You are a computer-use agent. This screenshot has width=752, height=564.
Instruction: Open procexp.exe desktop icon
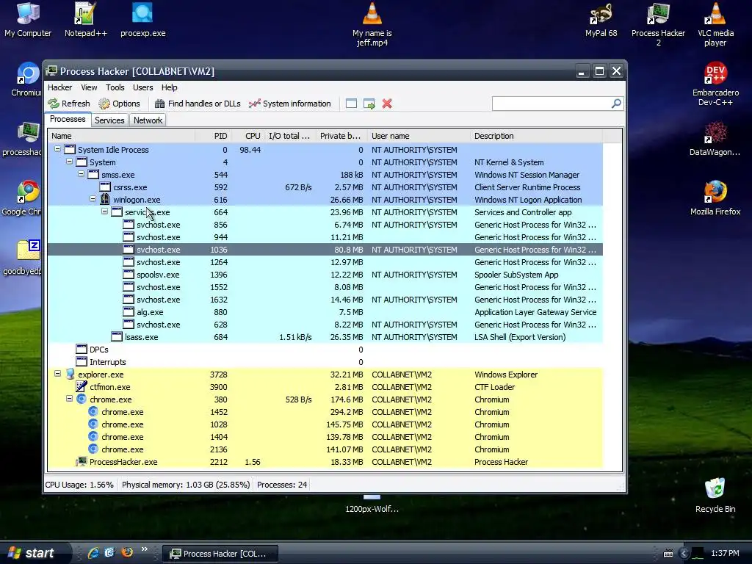pos(143,20)
